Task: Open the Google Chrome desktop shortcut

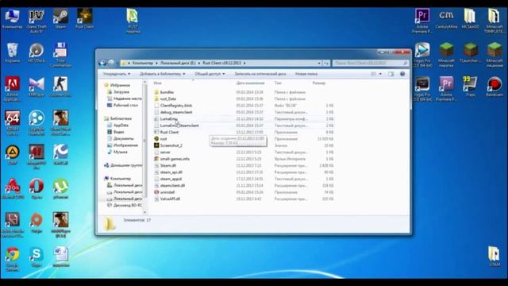Action: coord(13,259)
